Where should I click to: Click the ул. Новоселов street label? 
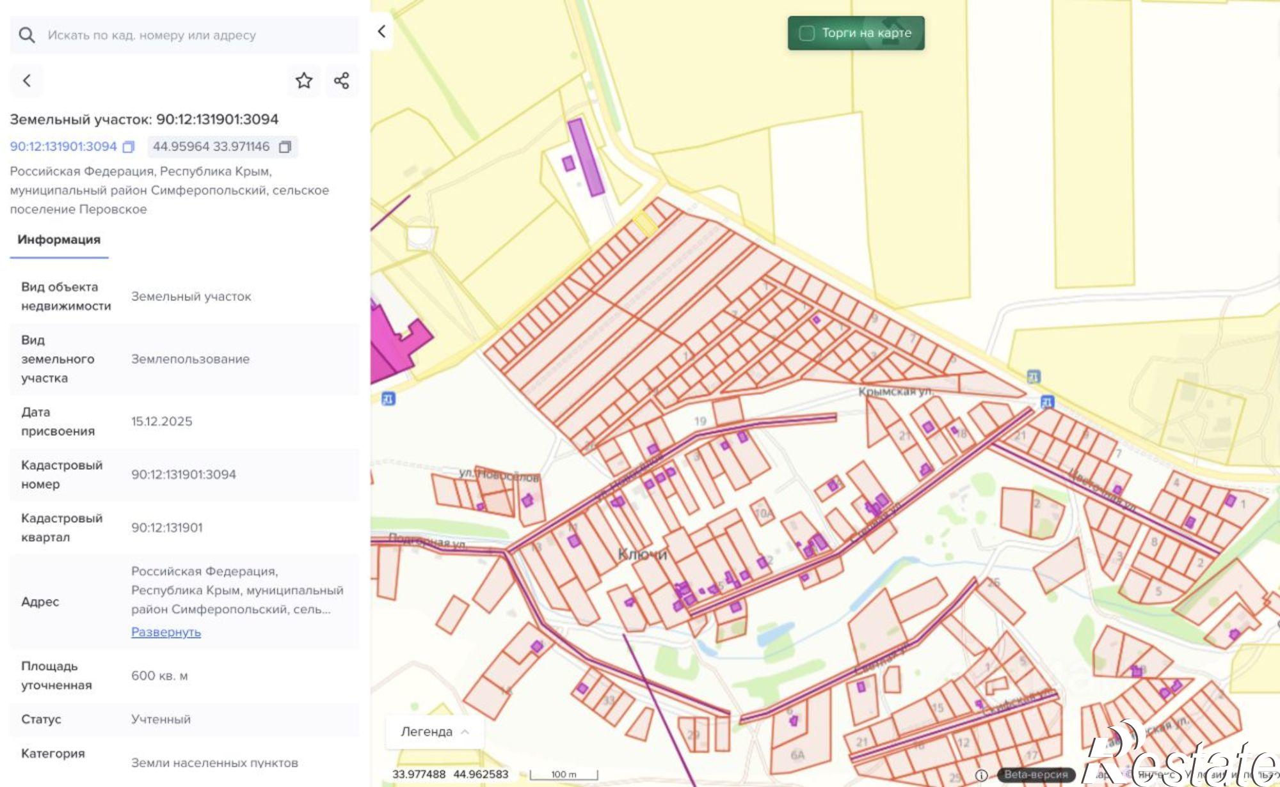(500, 475)
